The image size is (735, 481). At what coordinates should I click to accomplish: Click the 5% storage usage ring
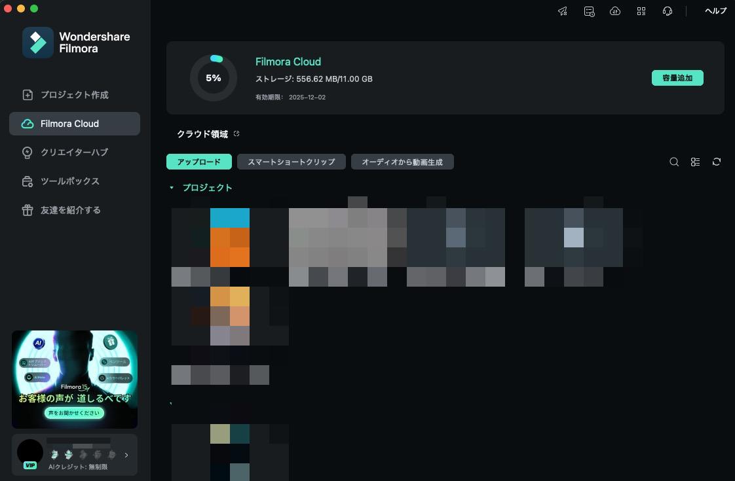coord(214,78)
